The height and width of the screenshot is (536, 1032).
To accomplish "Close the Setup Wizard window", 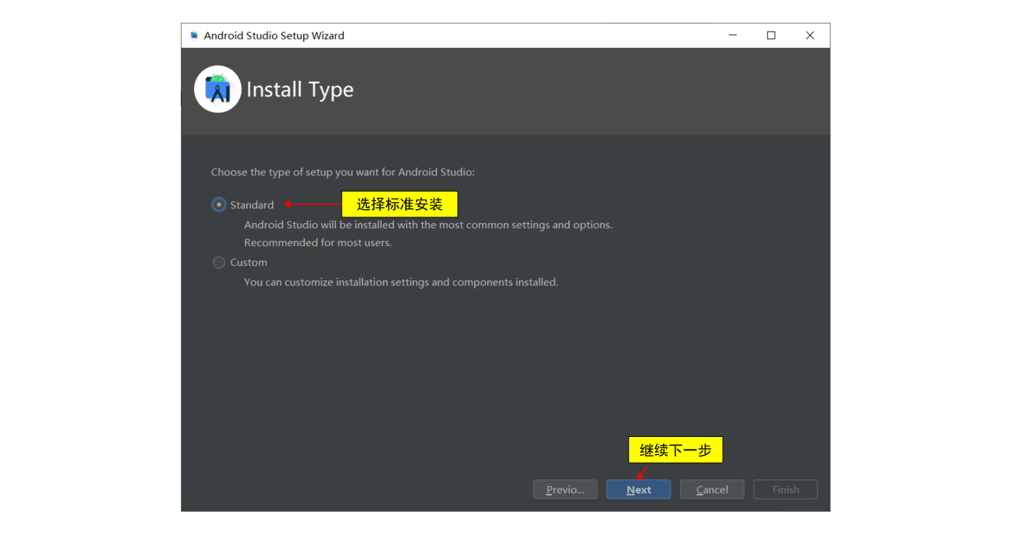I will tap(810, 35).
